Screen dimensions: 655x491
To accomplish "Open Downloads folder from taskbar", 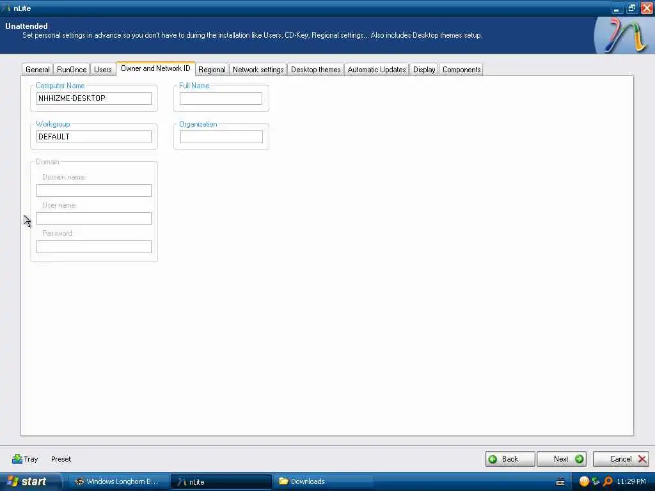I will tap(323, 481).
